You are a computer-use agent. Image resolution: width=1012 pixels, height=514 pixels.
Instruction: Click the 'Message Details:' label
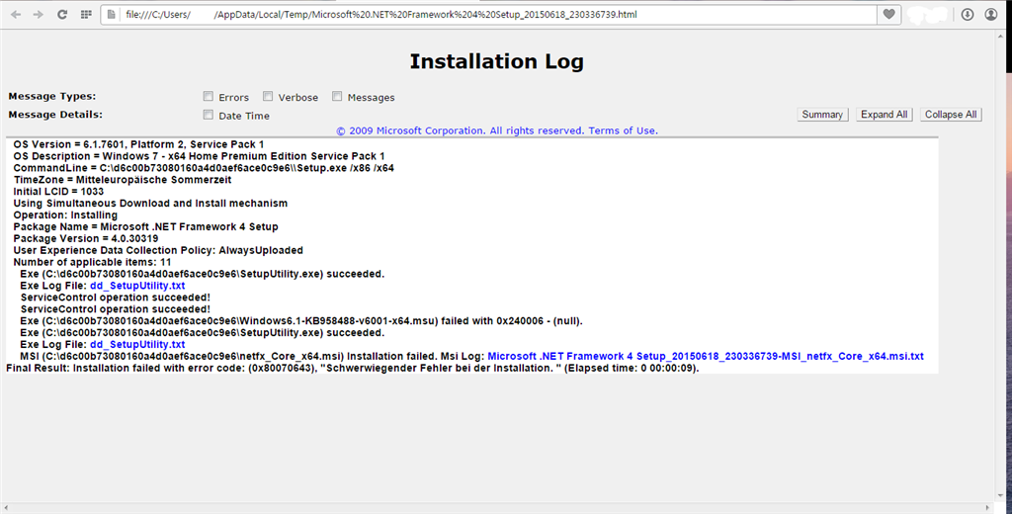point(55,115)
